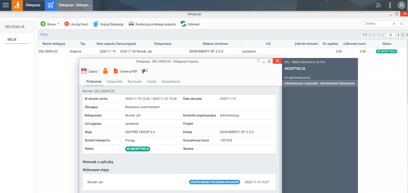Open Ewidencja przebiegu pojazdu

tap(152, 24)
